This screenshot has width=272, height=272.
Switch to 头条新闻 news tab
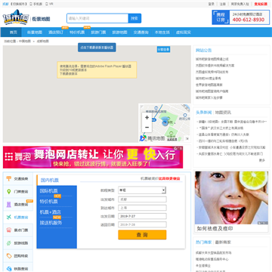point(204,113)
